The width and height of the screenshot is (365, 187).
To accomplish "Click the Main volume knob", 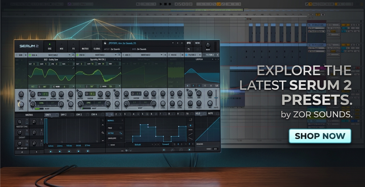I will [208, 45].
